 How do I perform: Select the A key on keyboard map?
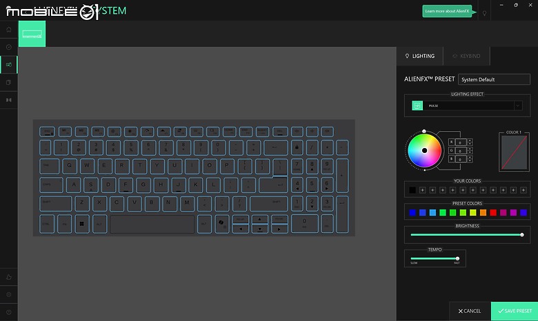[73, 185]
